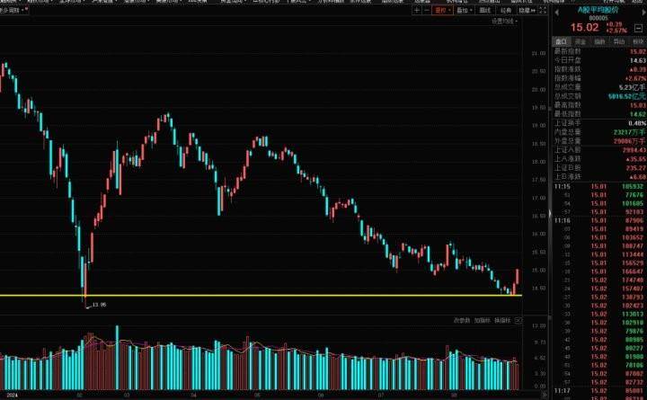The height and width of the screenshot is (400, 647).
Task: Click the 11:17 timestamp in tick list
Action: pyautogui.click(x=562, y=390)
